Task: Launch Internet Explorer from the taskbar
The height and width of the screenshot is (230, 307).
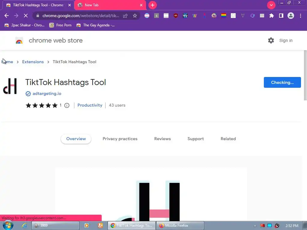Action: 24,226
